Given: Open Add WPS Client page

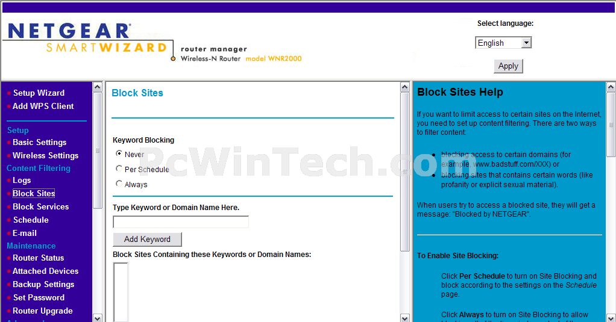Looking at the screenshot, I should tap(43, 107).
